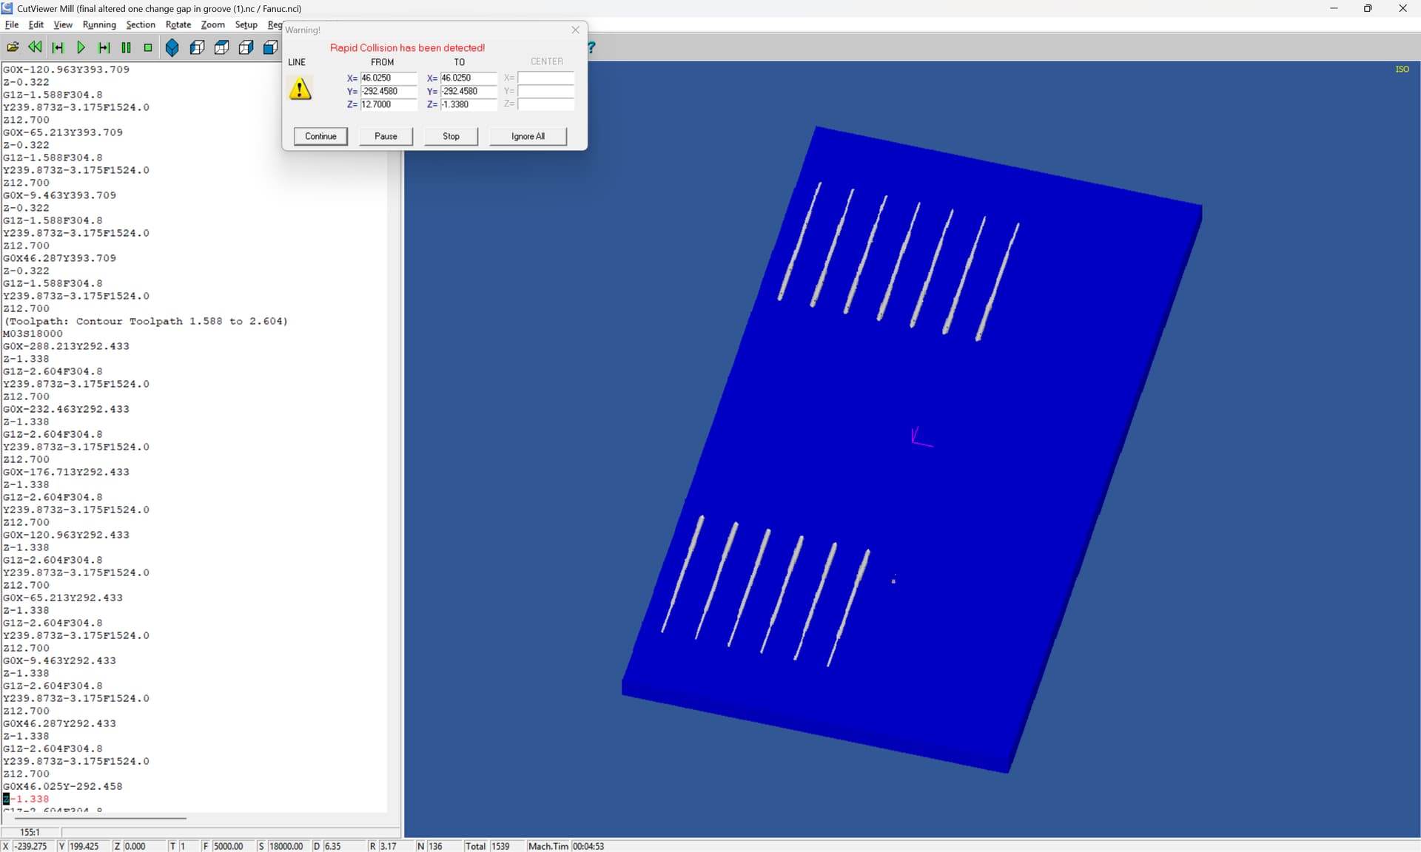Screen dimensions: 1421x852
Task: Click code line G0X-288.213Y292.433
Action: coord(67,346)
